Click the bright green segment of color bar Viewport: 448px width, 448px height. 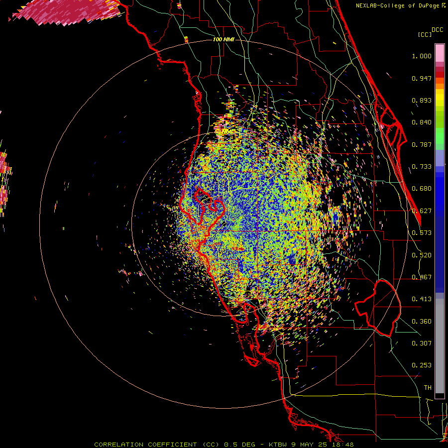click(x=440, y=136)
